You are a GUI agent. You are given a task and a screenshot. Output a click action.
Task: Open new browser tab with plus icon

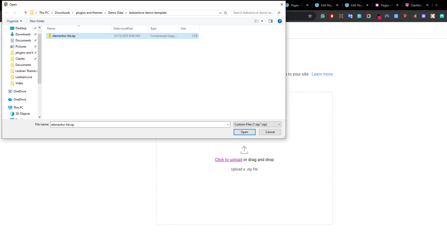click(x=437, y=5)
